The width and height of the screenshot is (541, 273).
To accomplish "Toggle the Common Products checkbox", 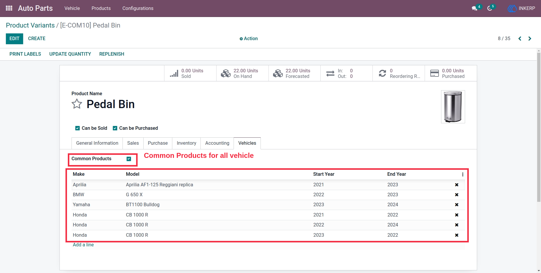I will 129,159.
